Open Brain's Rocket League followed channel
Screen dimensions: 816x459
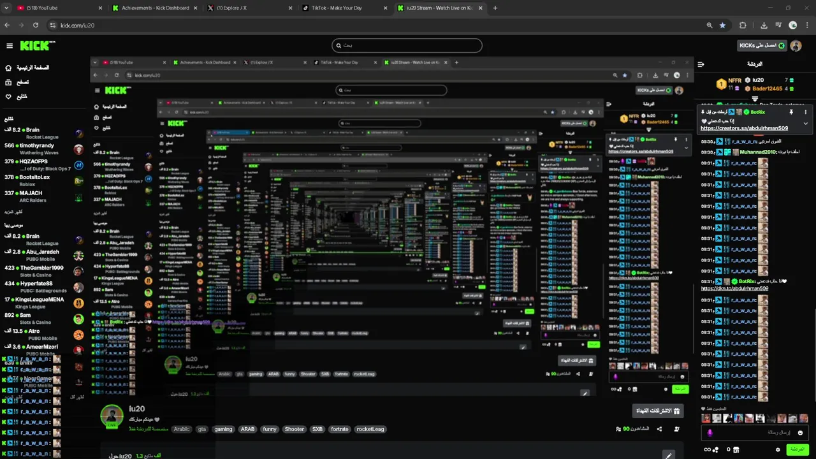click(44, 133)
